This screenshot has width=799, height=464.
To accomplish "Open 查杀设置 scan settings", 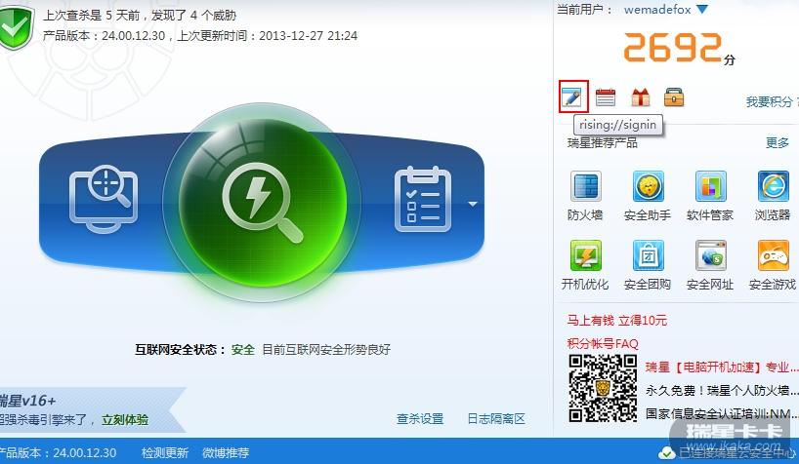I will point(420,419).
